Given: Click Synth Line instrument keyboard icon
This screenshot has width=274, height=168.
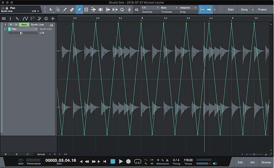Looking at the screenshot, I should 51,25.
